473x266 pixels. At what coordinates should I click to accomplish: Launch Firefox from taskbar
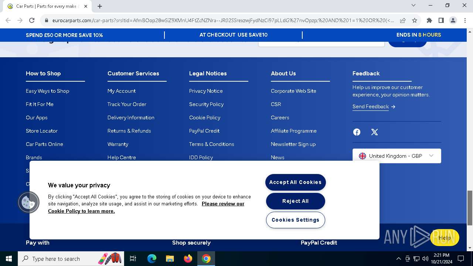coord(188,259)
